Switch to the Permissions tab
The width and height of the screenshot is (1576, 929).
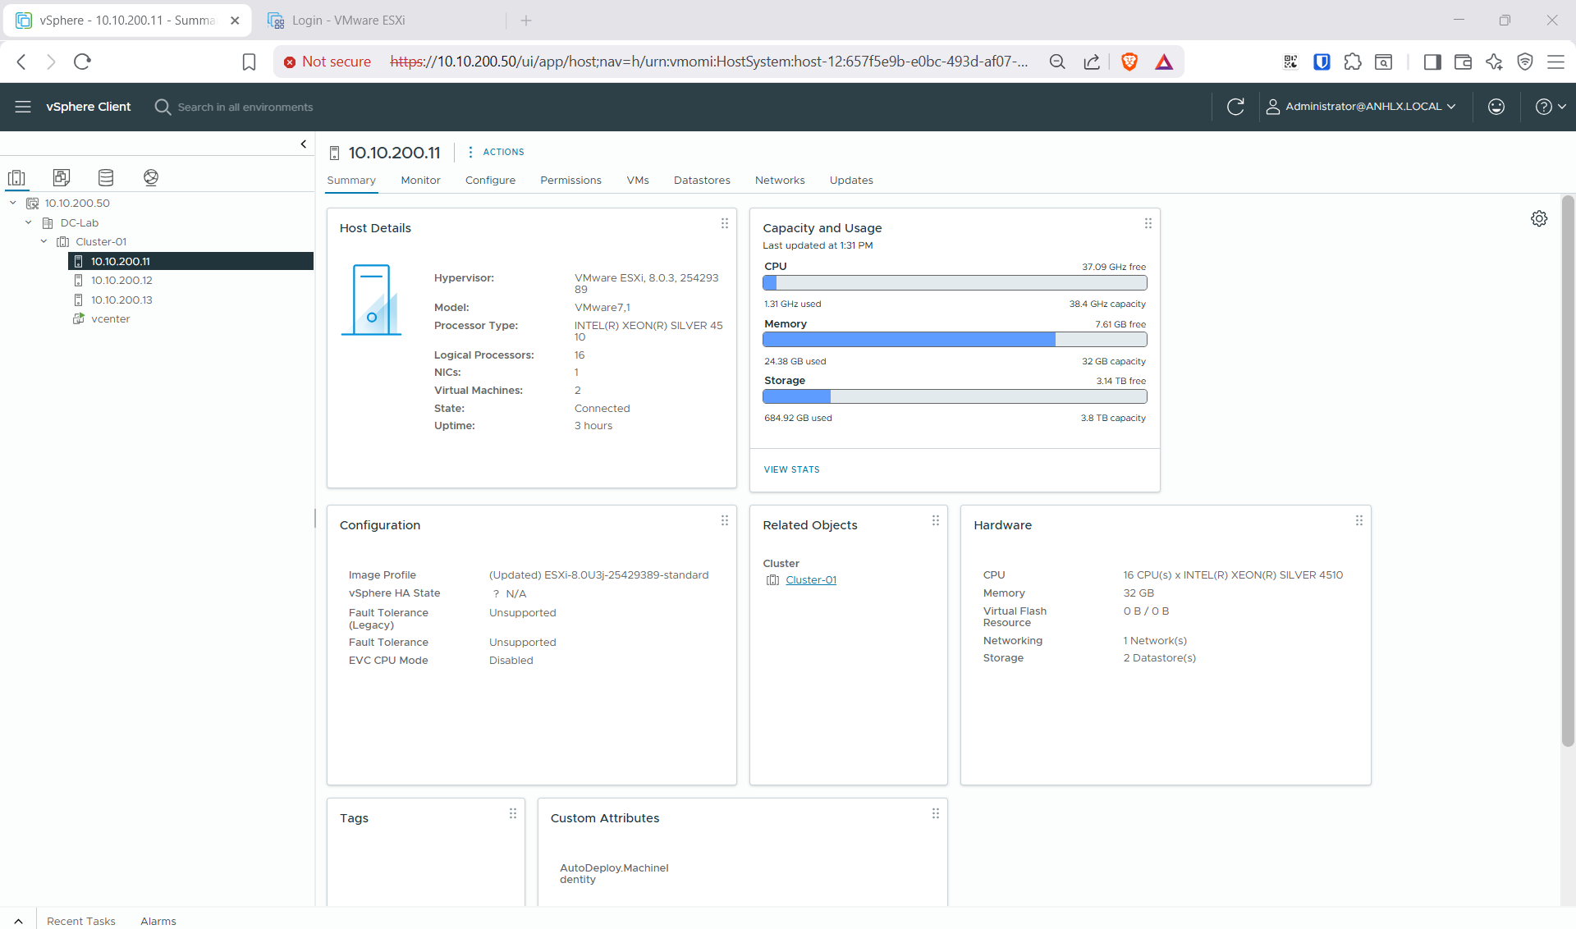tap(570, 181)
